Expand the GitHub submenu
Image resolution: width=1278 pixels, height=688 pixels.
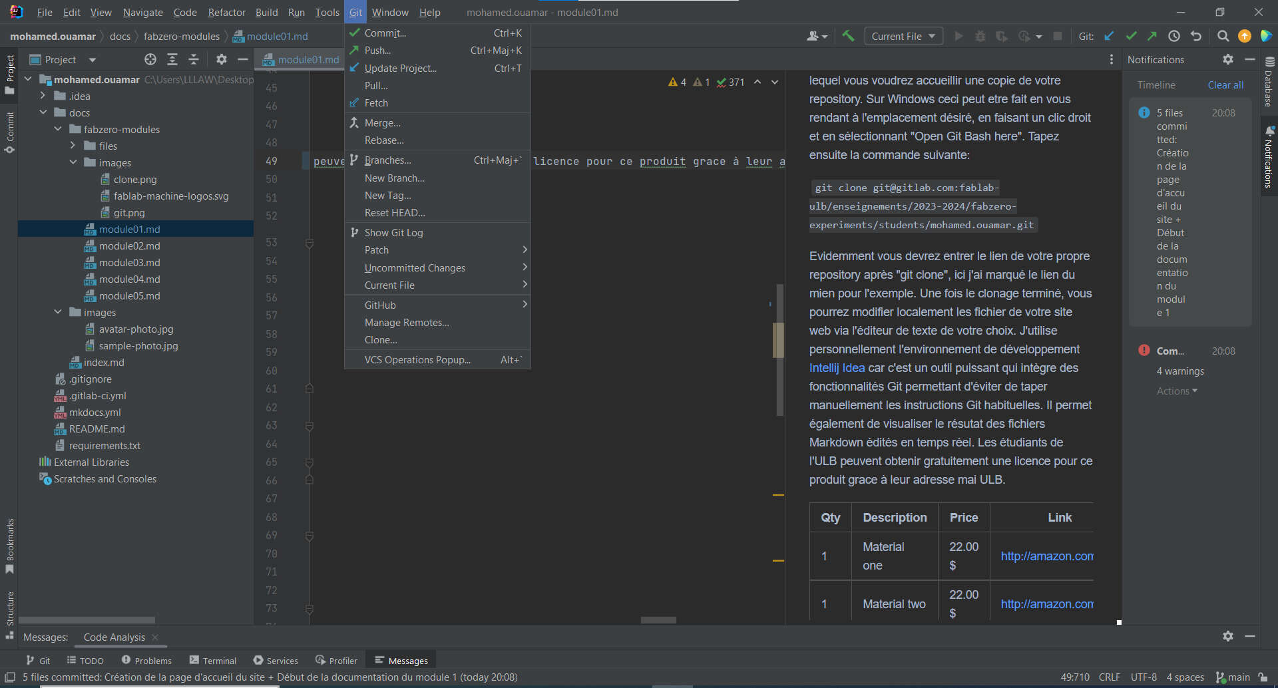coord(437,305)
